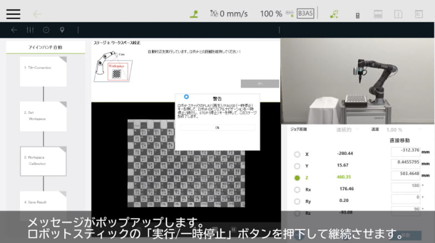Click the blue circle icon in warning dialog
Viewport: 435px width, 243px height.
coord(186,97)
